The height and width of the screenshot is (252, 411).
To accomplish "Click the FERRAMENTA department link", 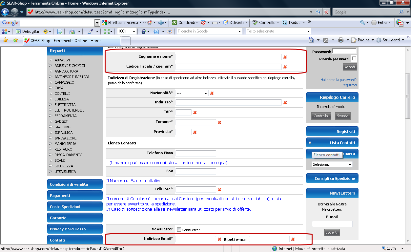I will [x=66, y=116].
